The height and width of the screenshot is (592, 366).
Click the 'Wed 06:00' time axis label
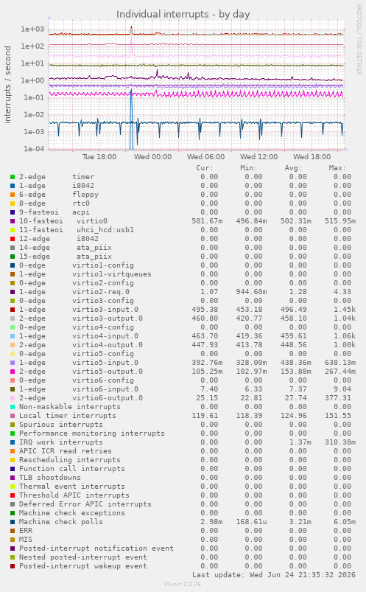coord(206,157)
